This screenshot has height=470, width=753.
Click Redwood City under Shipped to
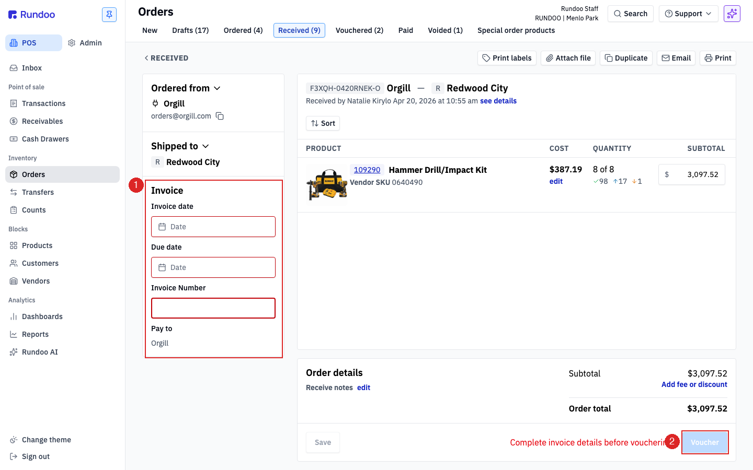pyautogui.click(x=193, y=162)
